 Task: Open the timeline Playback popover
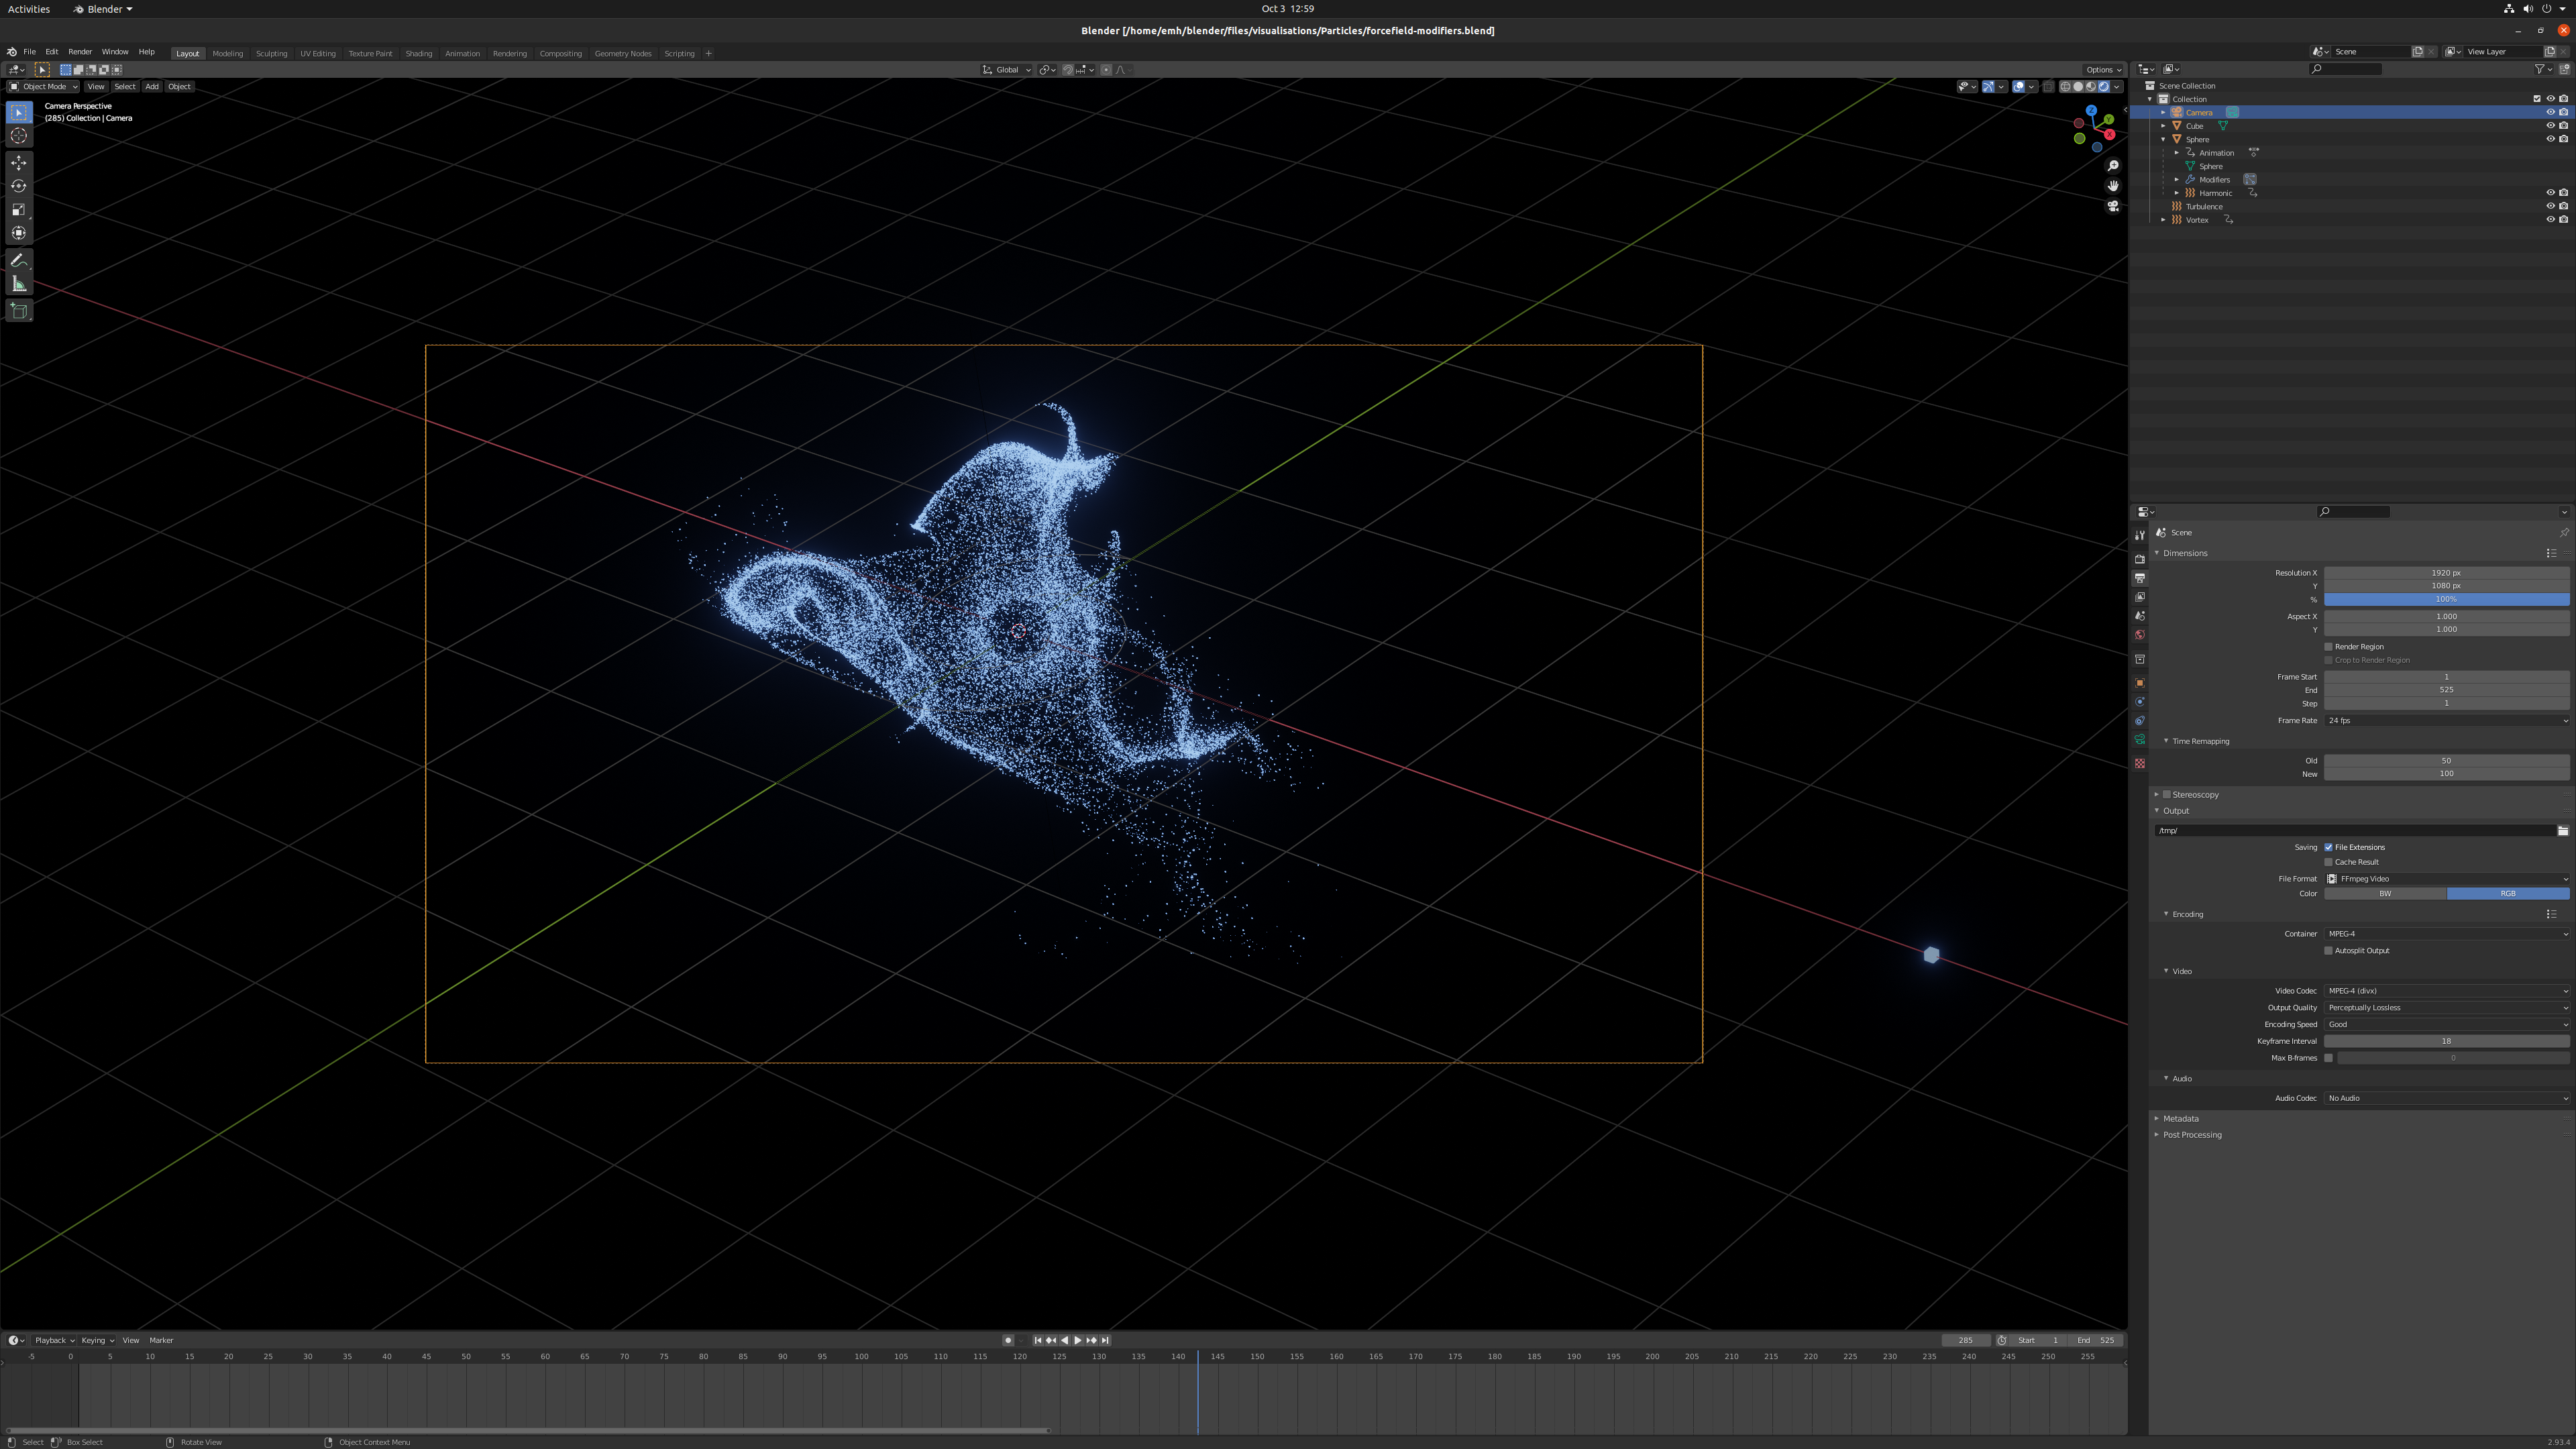[54, 1341]
